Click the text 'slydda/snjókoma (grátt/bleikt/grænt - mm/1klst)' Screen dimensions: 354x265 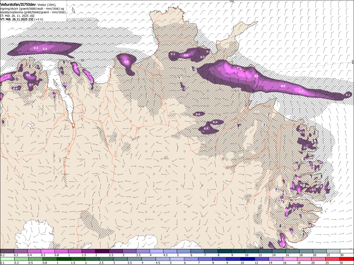(33, 12)
